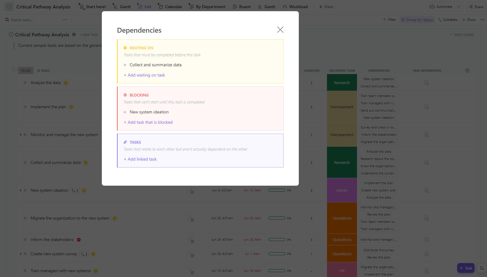
Task: Click assignee avatar for New system ideation
Action: pos(190,191)
